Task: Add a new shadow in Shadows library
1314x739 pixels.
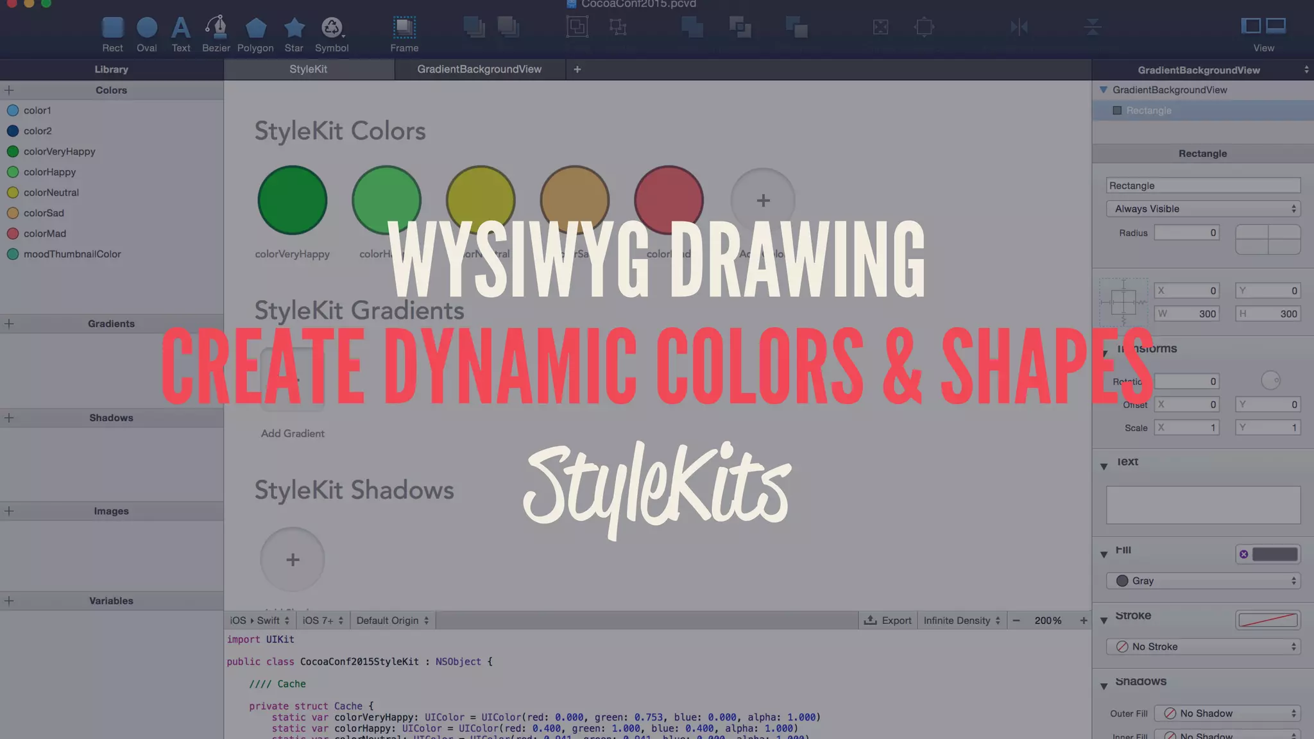Action: (9, 418)
